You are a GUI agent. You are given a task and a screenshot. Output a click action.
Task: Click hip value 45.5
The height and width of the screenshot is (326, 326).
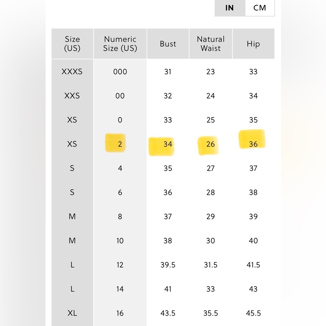coord(253,313)
